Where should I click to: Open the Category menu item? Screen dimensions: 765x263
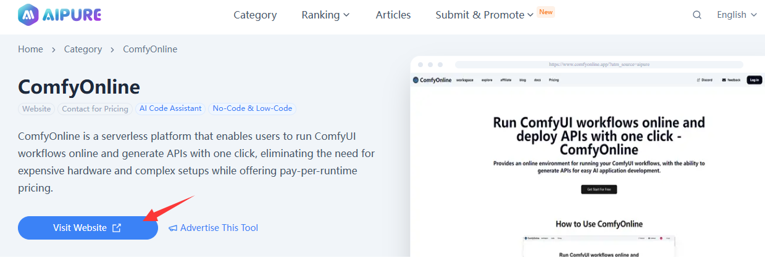click(x=255, y=15)
